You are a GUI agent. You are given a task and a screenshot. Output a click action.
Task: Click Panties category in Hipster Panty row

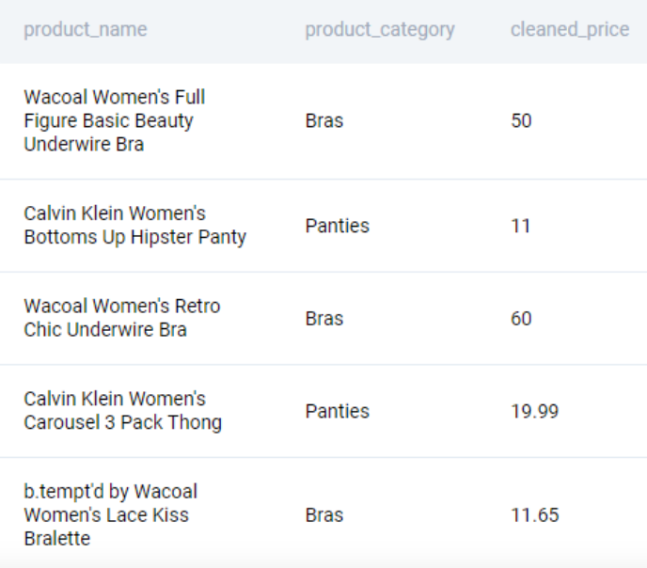coord(337,226)
